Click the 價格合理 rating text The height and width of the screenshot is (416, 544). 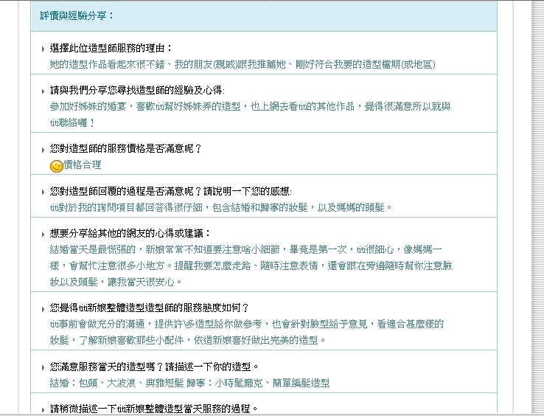(x=83, y=164)
